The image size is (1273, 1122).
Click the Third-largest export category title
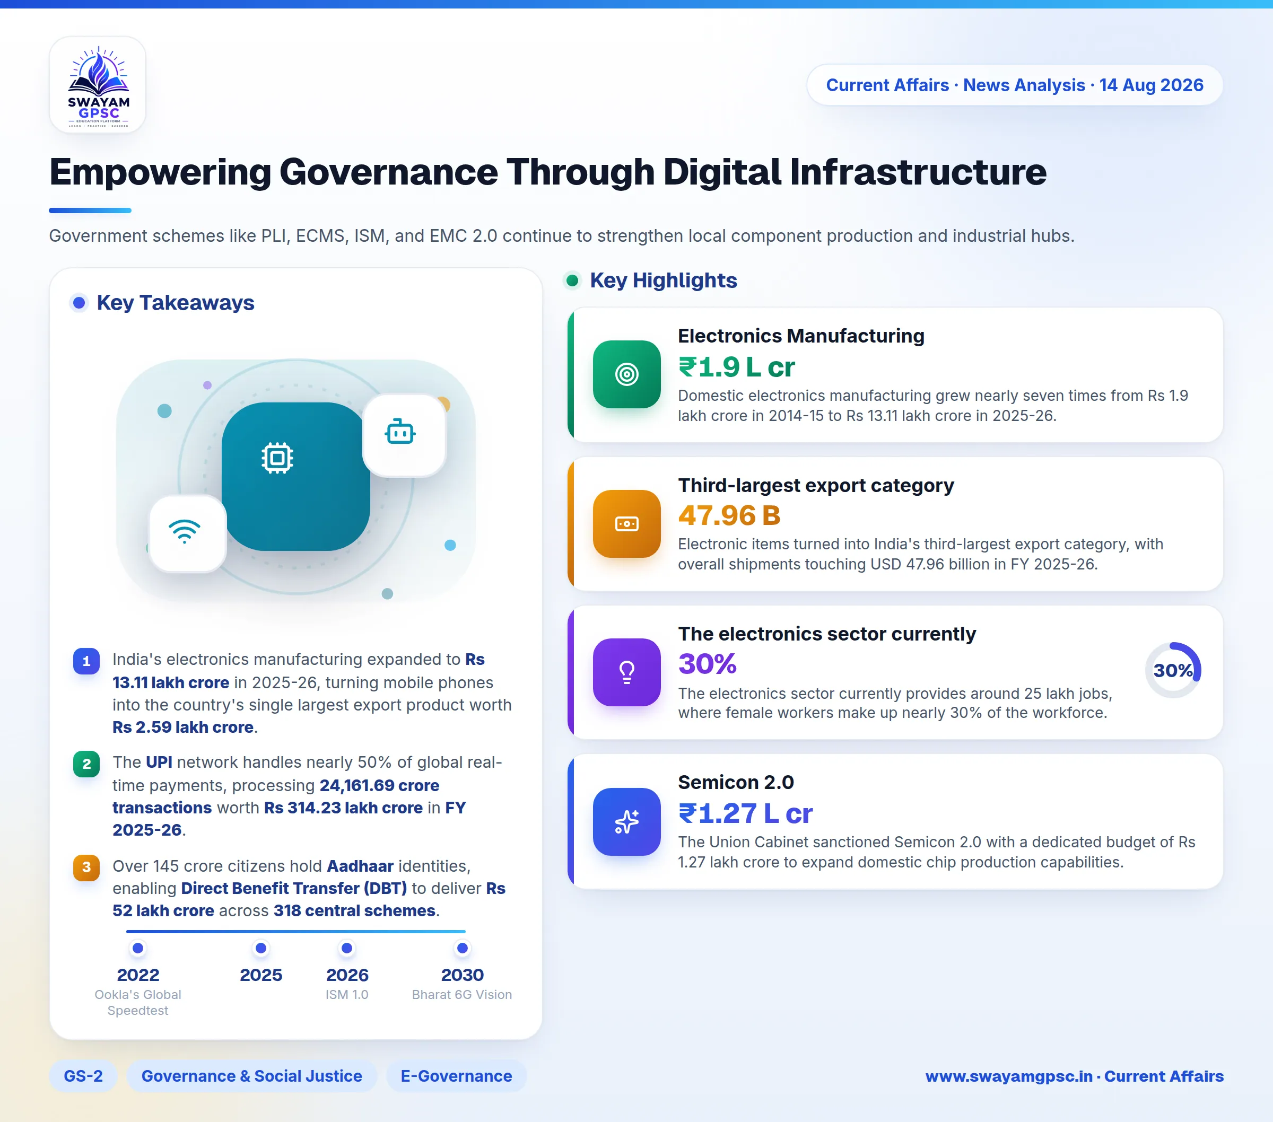pos(816,486)
